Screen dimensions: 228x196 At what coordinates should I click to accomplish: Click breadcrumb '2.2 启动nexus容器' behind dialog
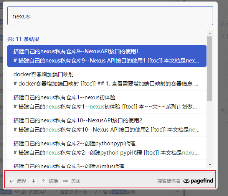pos(115,192)
